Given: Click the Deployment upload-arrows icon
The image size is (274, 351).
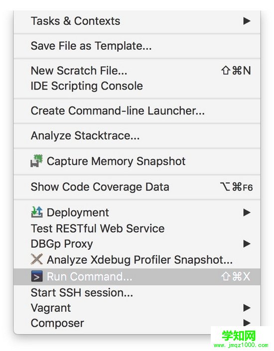Looking at the screenshot, I should click(x=36, y=212).
